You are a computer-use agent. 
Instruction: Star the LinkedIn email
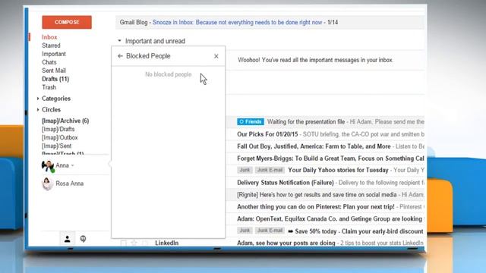[134, 243]
